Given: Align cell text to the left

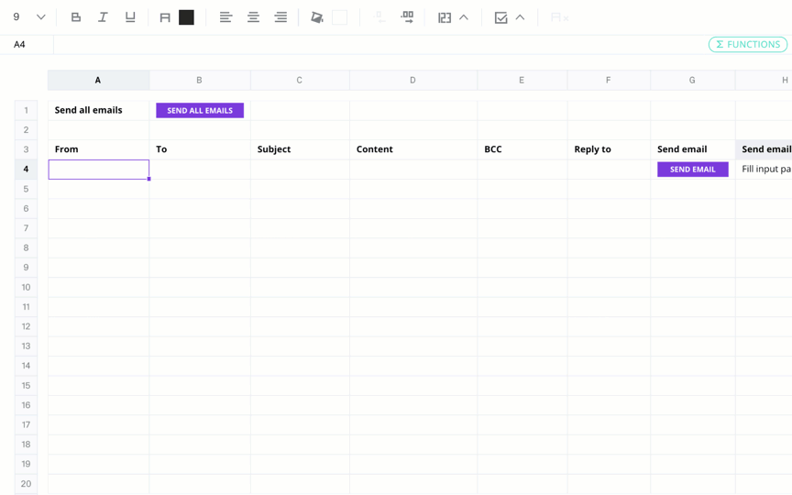Looking at the screenshot, I should point(225,17).
